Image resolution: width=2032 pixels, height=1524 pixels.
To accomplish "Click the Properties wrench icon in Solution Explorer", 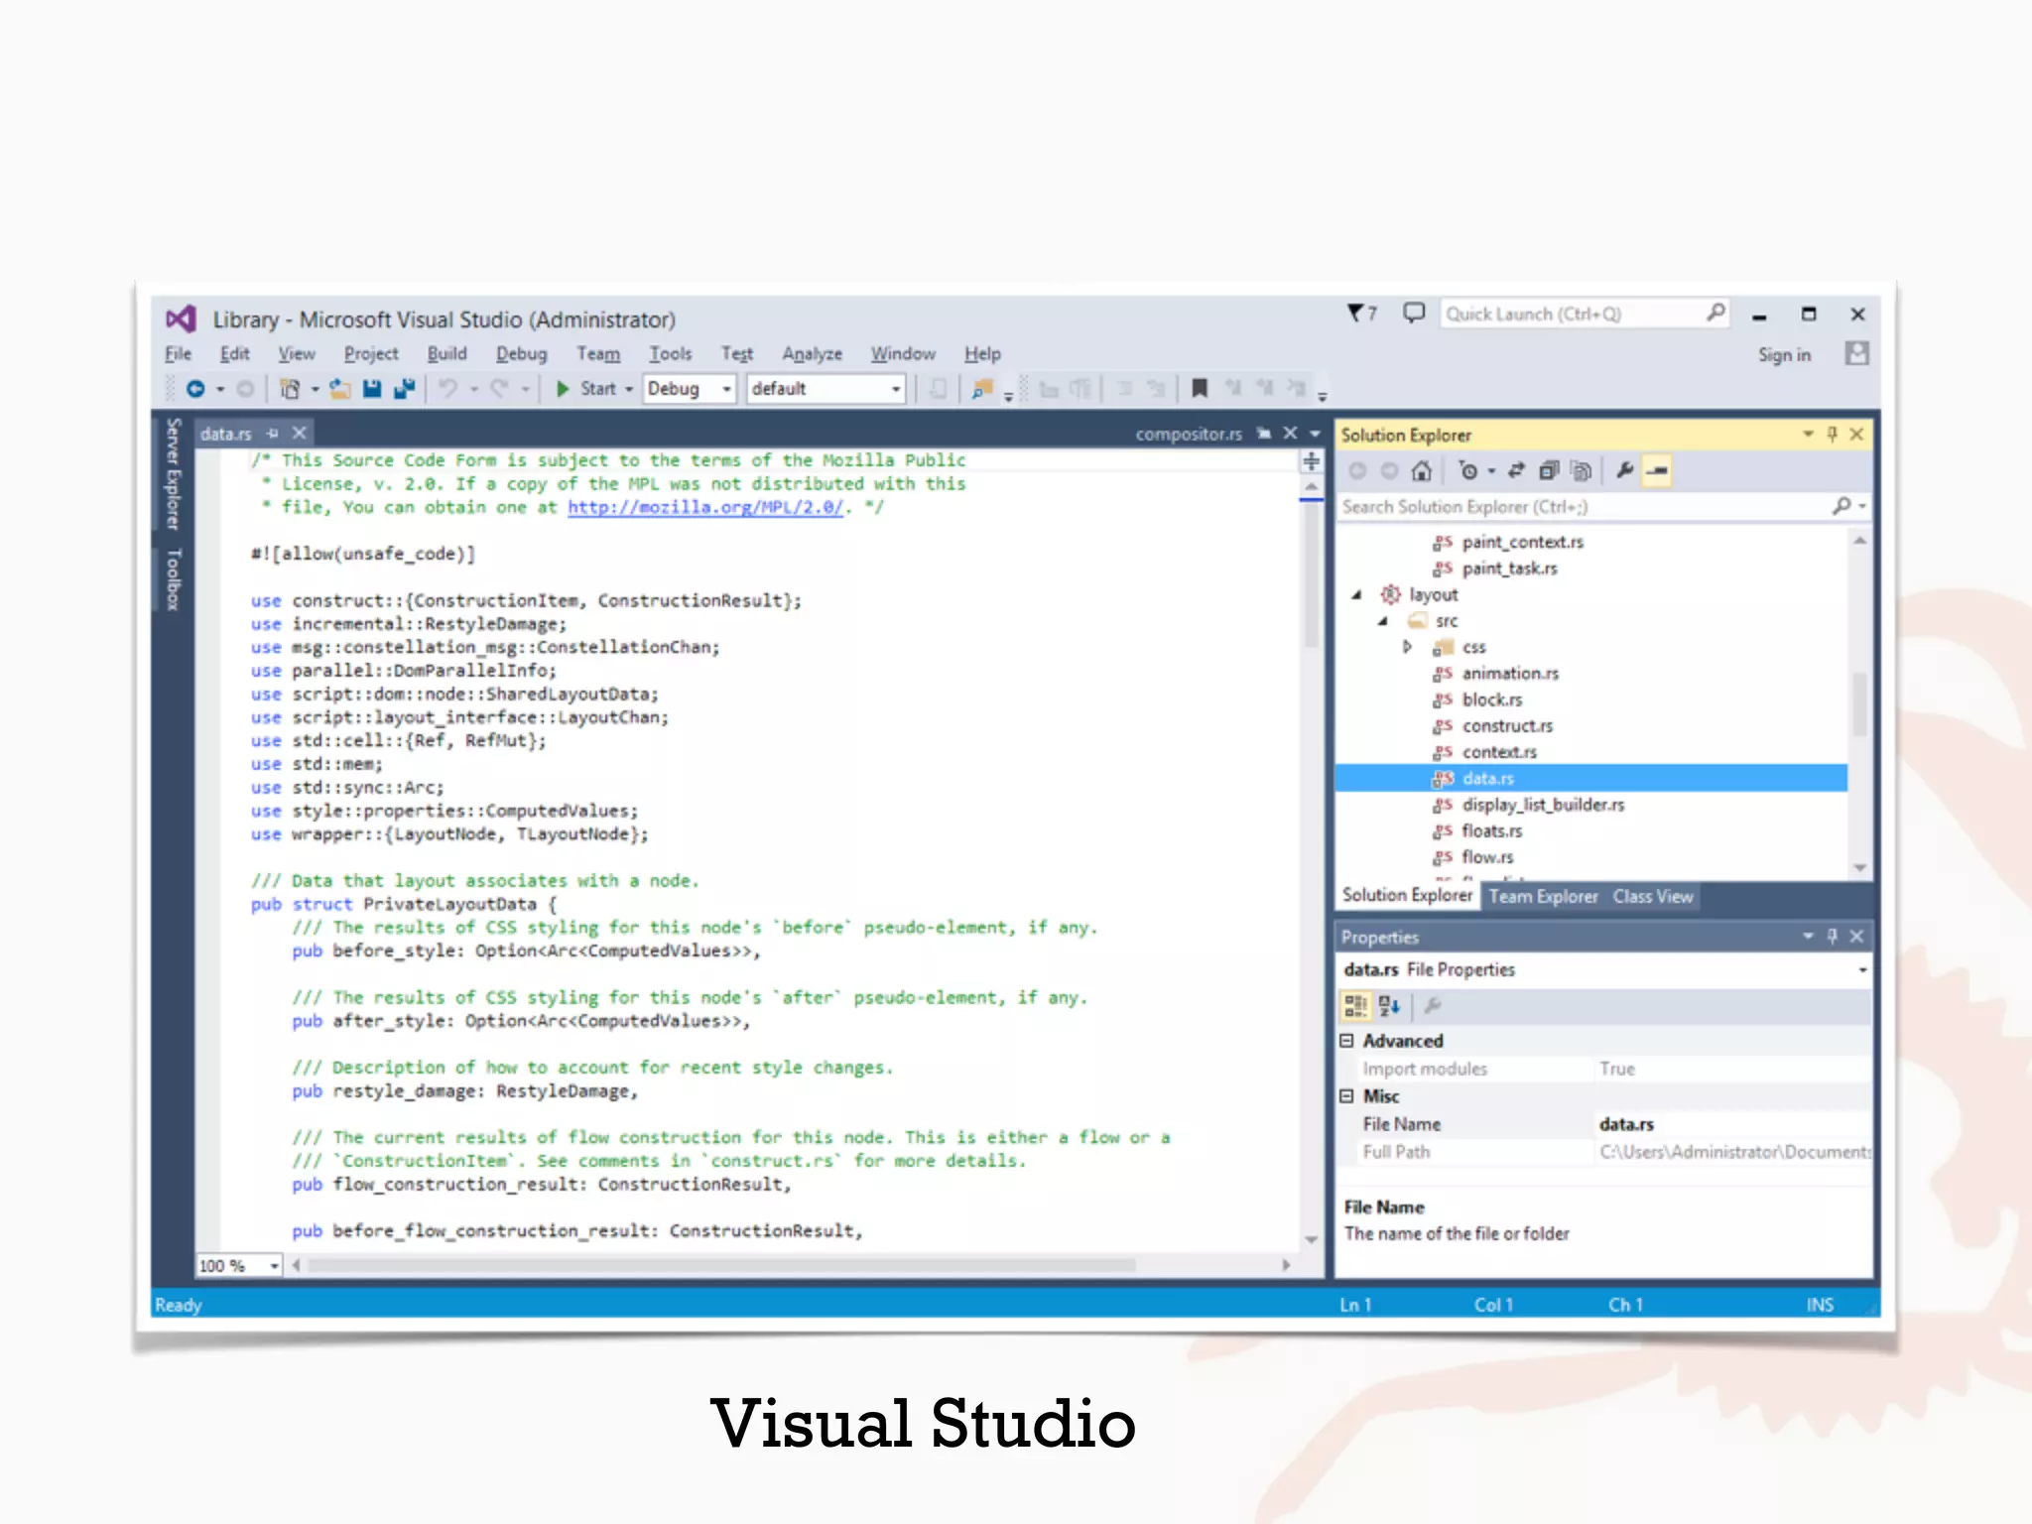I will coord(1625,470).
